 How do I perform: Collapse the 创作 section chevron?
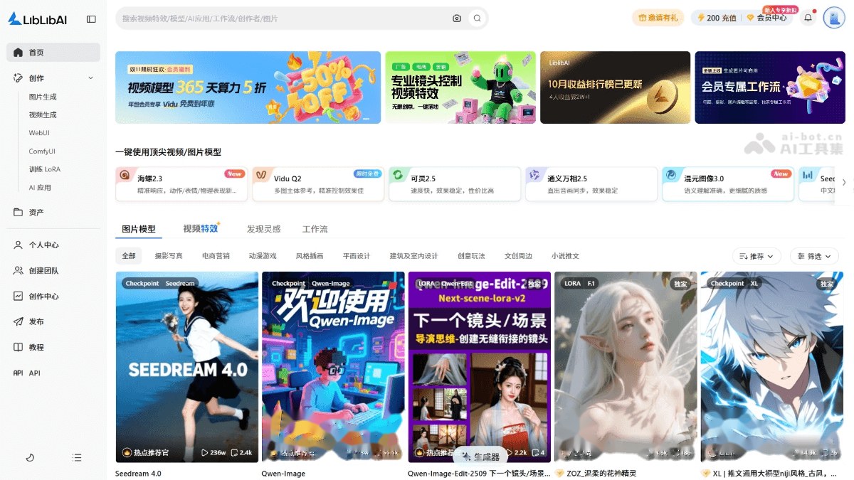coord(90,78)
